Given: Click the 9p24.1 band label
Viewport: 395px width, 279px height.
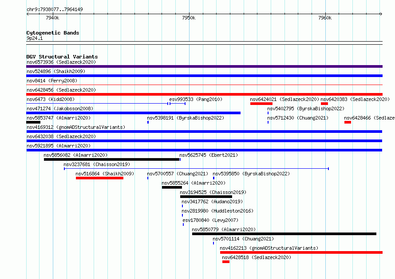Looking at the screenshot, I should click(x=35, y=38).
